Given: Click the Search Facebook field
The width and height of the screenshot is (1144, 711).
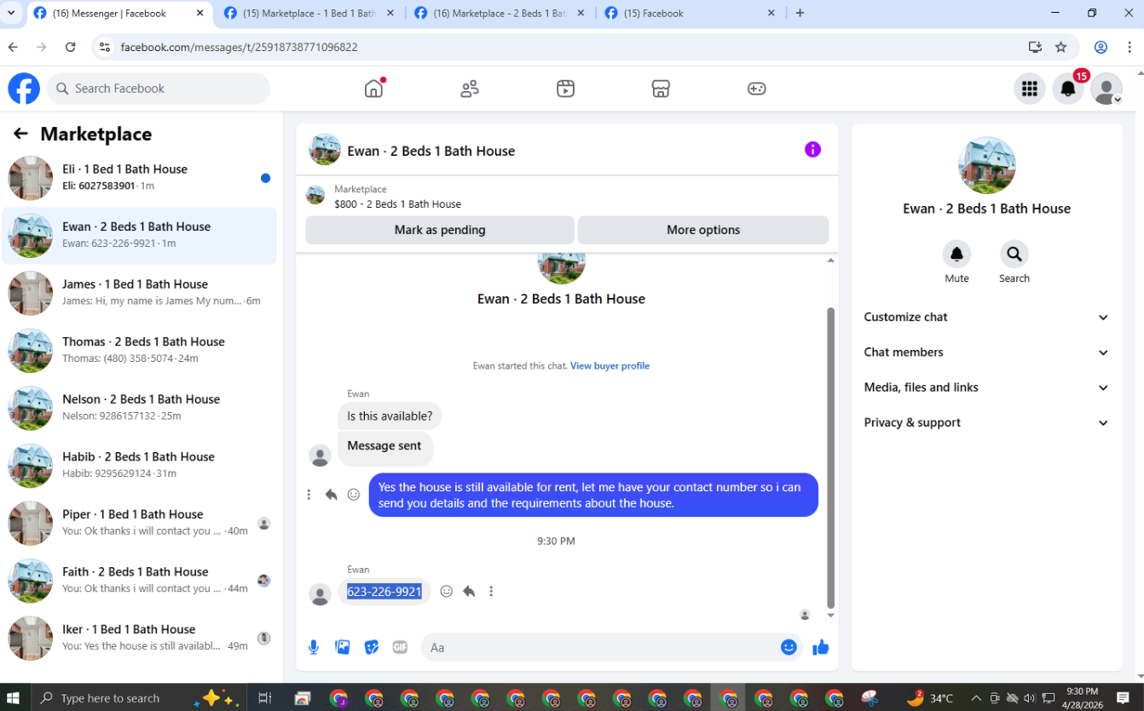Looking at the screenshot, I should coord(159,89).
